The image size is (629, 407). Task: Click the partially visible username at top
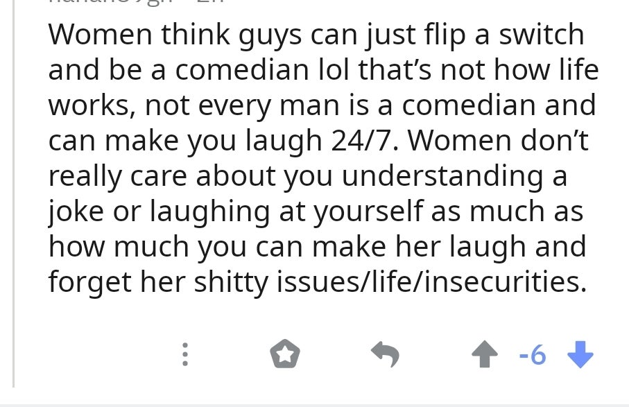coord(111,1)
